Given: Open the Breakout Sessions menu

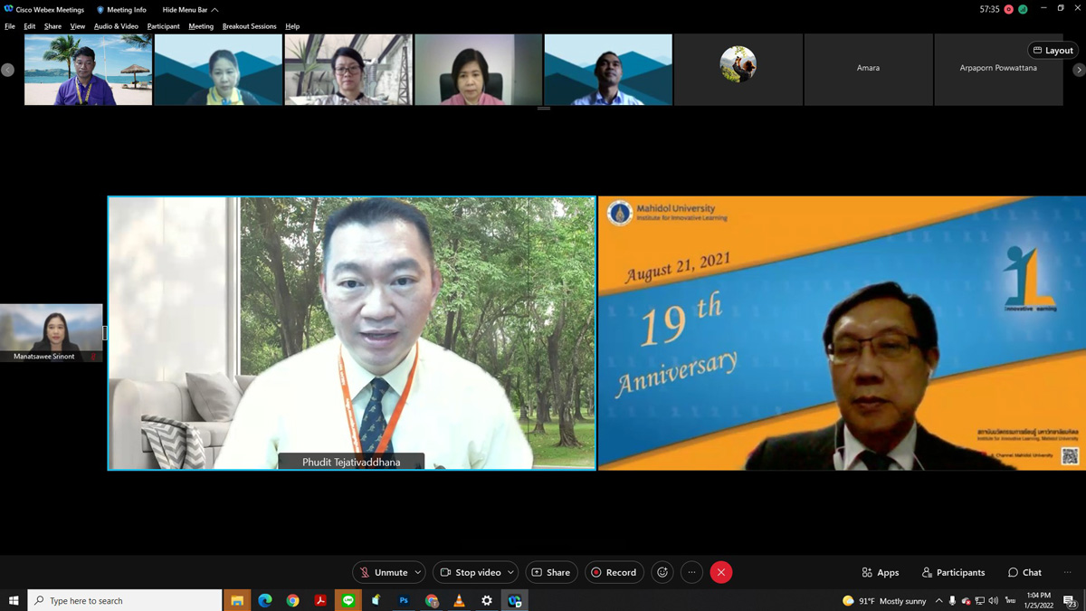Looking at the screenshot, I should pyautogui.click(x=249, y=26).
